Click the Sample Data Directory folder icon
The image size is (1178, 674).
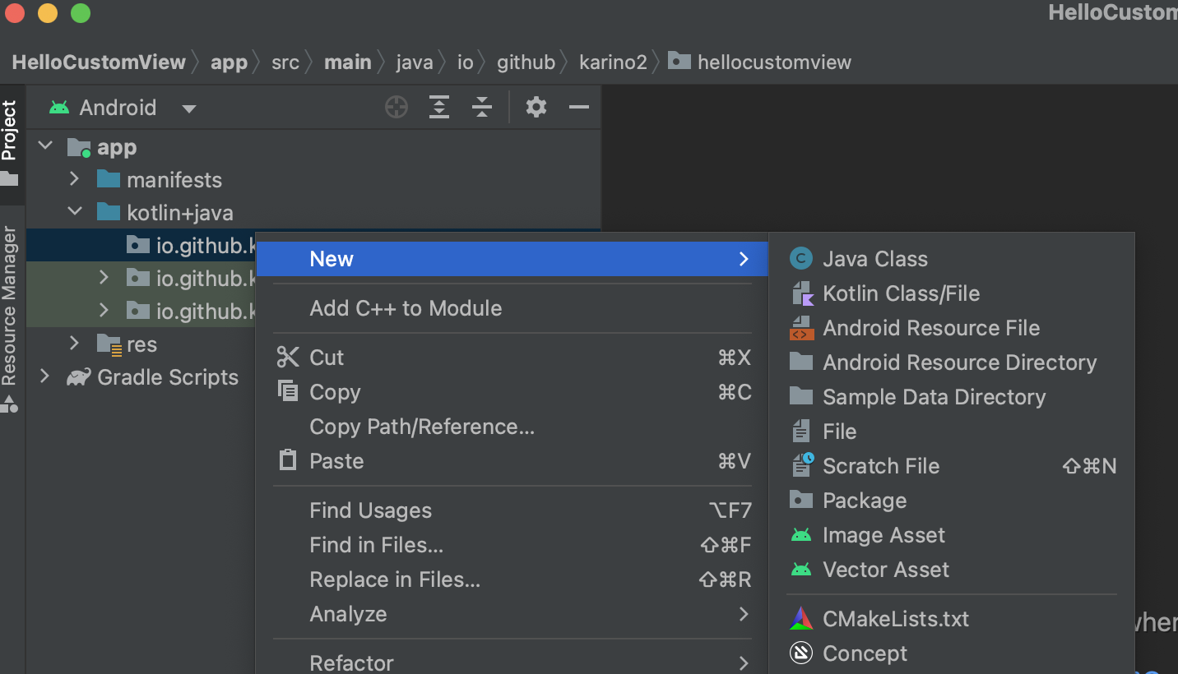coord(801,396)
